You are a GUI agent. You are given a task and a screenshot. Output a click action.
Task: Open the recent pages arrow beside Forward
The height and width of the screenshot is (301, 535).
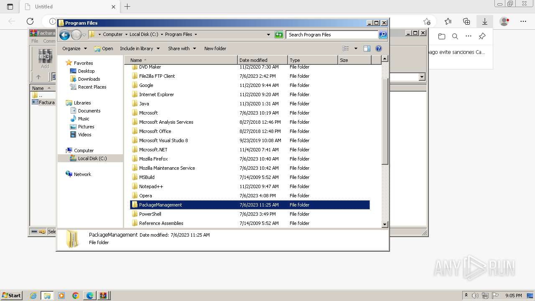click(84, 35)
